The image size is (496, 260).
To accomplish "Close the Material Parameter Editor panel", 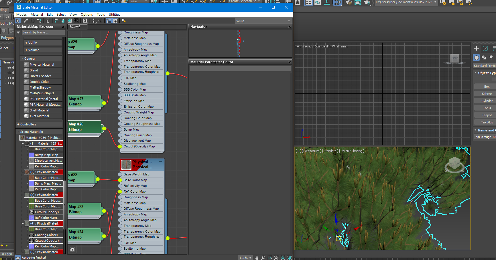I will 290,62.
